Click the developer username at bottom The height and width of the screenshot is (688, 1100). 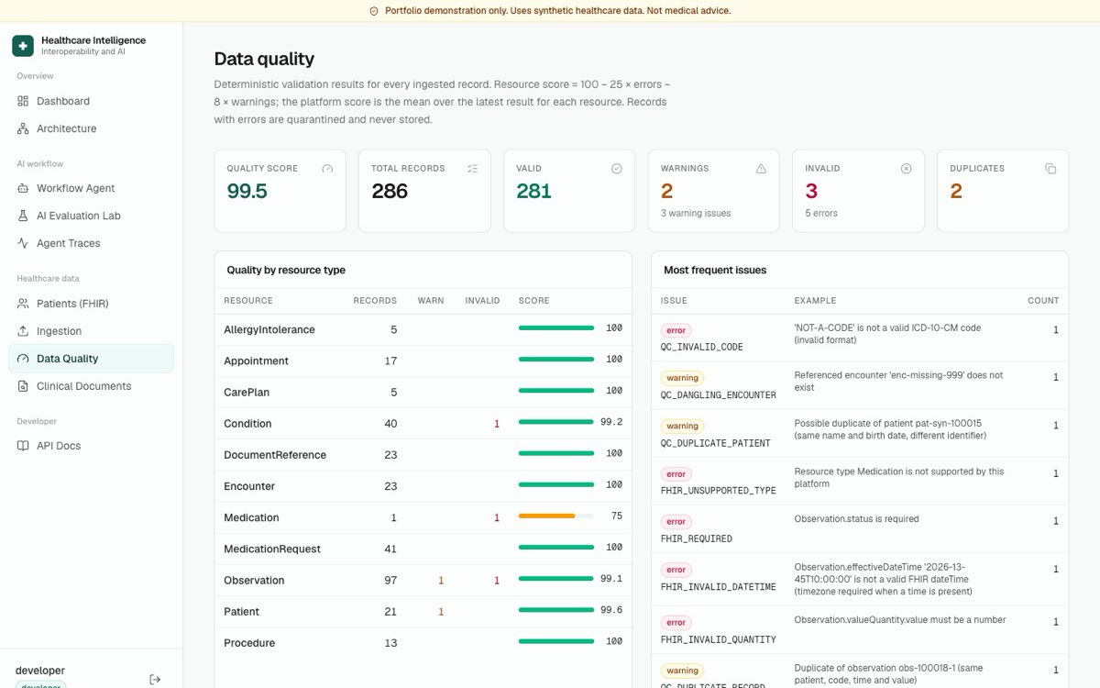point(40,671)
